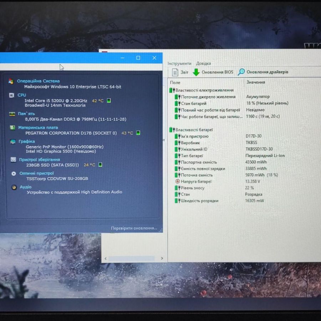Open the Графіка section link

tap(27, 141)
